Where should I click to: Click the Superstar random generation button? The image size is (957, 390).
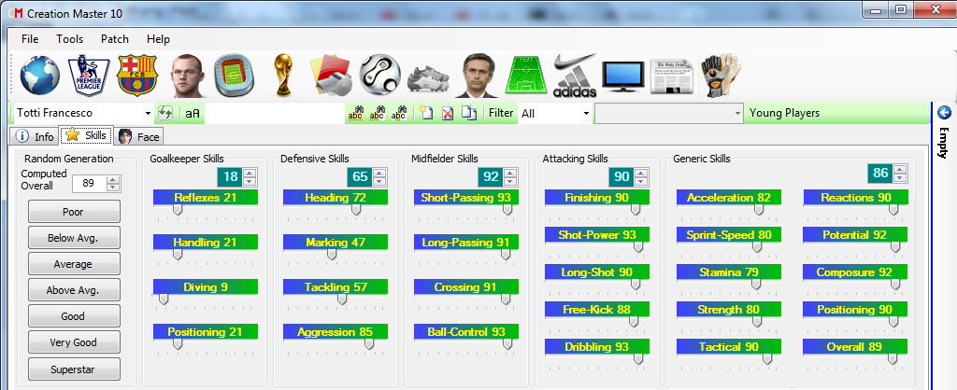tap(74, 369)
